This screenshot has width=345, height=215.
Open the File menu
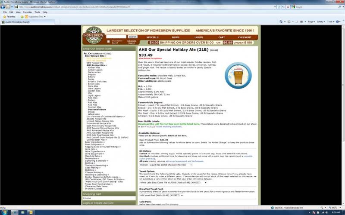coord(5,12)
